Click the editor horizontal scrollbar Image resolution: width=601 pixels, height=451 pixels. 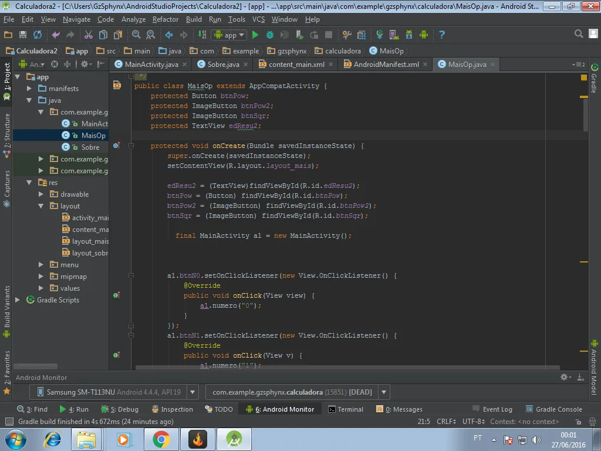346,368
